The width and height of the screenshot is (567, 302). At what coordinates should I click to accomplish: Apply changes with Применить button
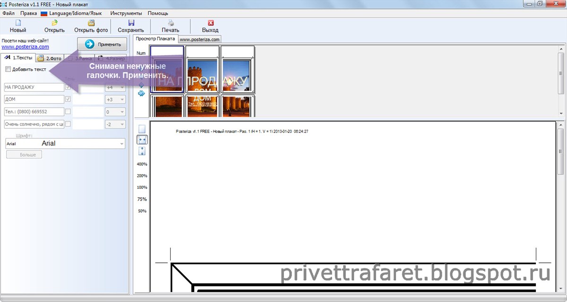102,44
